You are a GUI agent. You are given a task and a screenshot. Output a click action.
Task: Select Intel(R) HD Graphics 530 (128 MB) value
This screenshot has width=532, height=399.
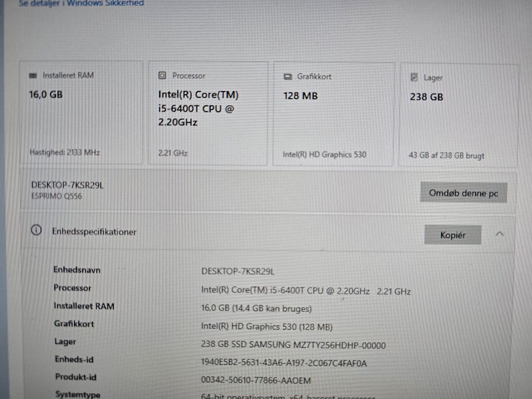(x=267, y=326)
